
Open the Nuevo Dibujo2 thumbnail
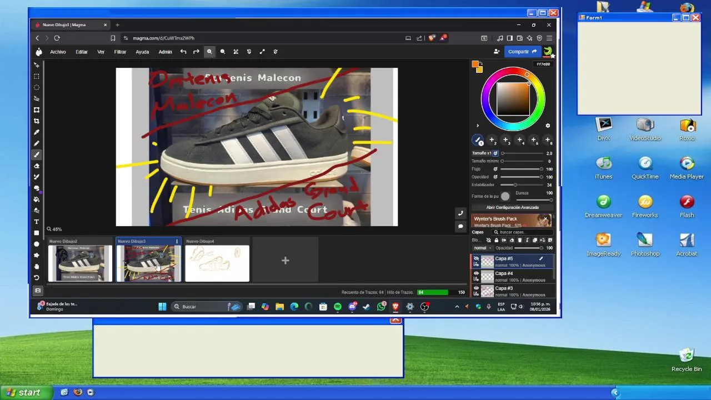(80, 263)
